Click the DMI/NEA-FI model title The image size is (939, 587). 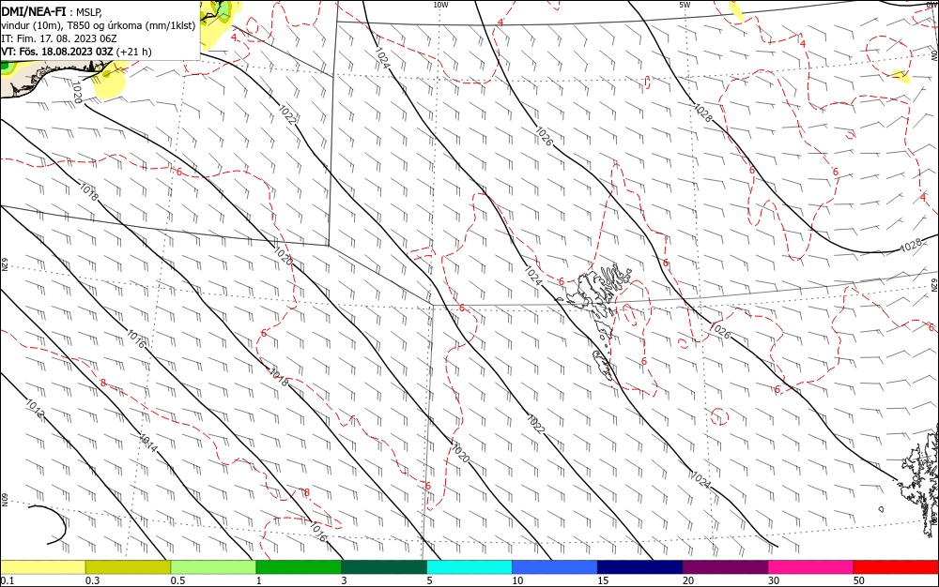[34, 10]
